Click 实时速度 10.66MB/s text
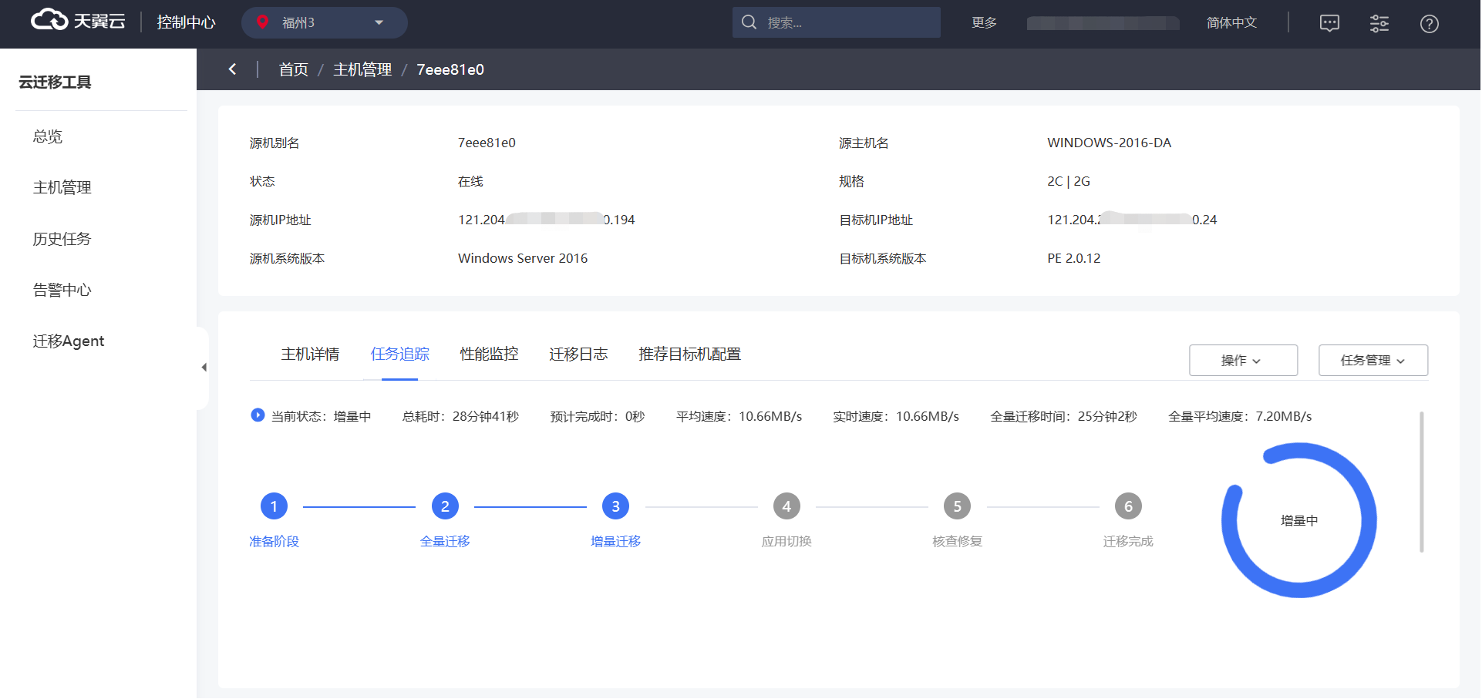Image resolution: width=1482 pixels, height=699 pixels. [x=896, y=416]
